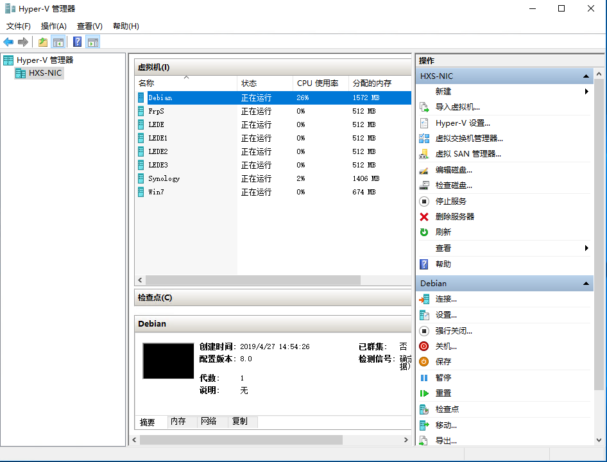607x462 pixels.
Task: Expand the 查看 submenu arrow in actions
Action: [587, 248]
